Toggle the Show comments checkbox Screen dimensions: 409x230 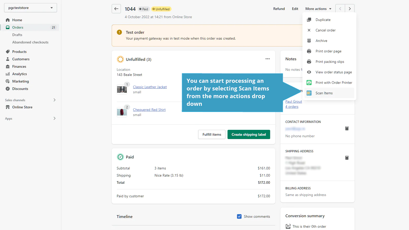point(239,216)
